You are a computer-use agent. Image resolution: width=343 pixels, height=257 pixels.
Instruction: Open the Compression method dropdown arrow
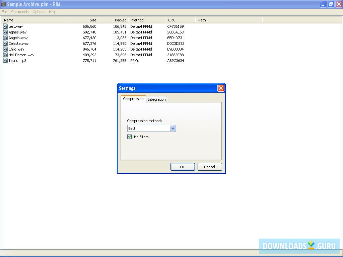click(x=173, y=128)
